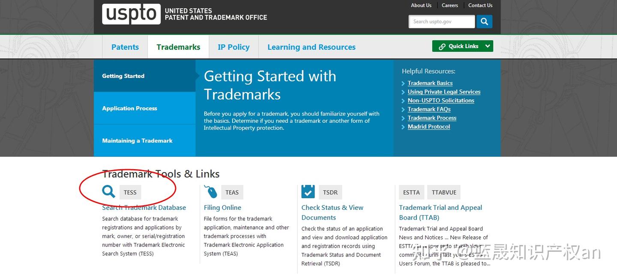Open the Contact Us link

[480, 6]
